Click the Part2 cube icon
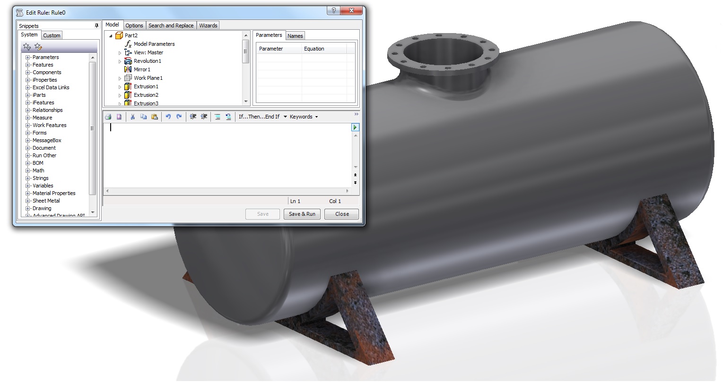723x382 pixels. coord(119,35)
